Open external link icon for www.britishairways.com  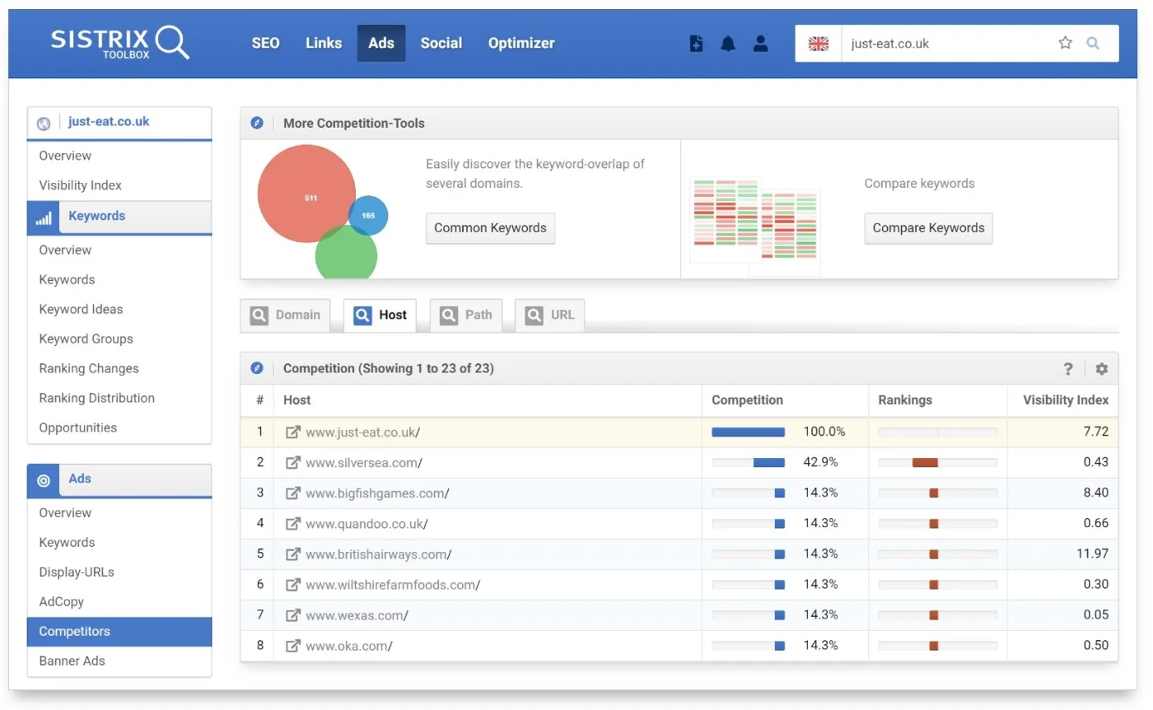[292, 554]
